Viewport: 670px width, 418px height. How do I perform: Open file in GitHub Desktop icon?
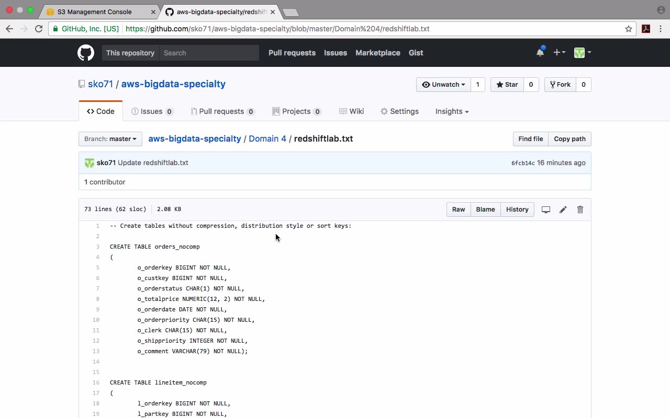[545, 210]
